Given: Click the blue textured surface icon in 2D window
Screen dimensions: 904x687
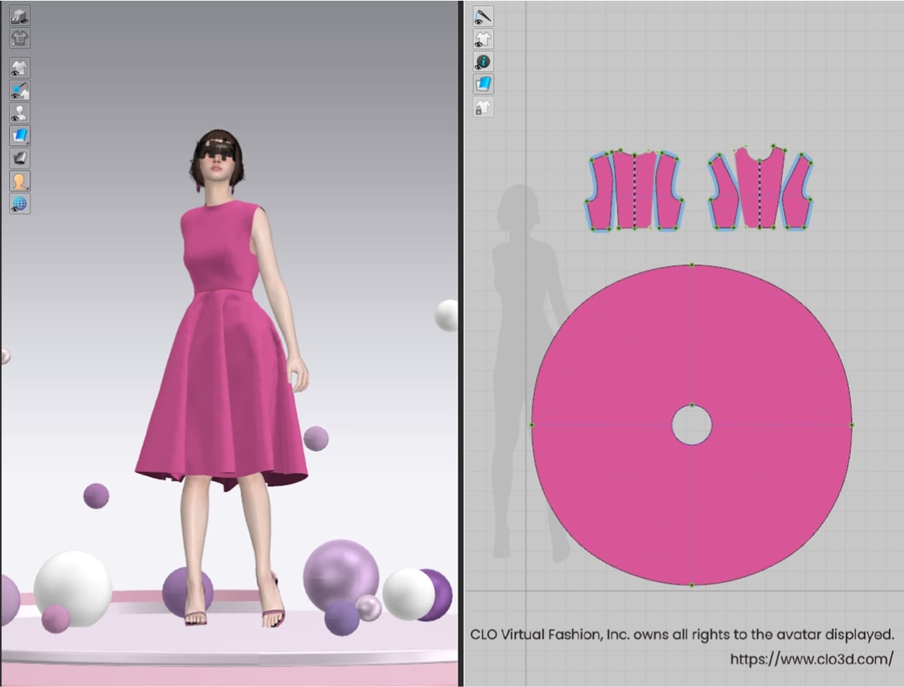Looking at the screenshot, I should 483,84.
